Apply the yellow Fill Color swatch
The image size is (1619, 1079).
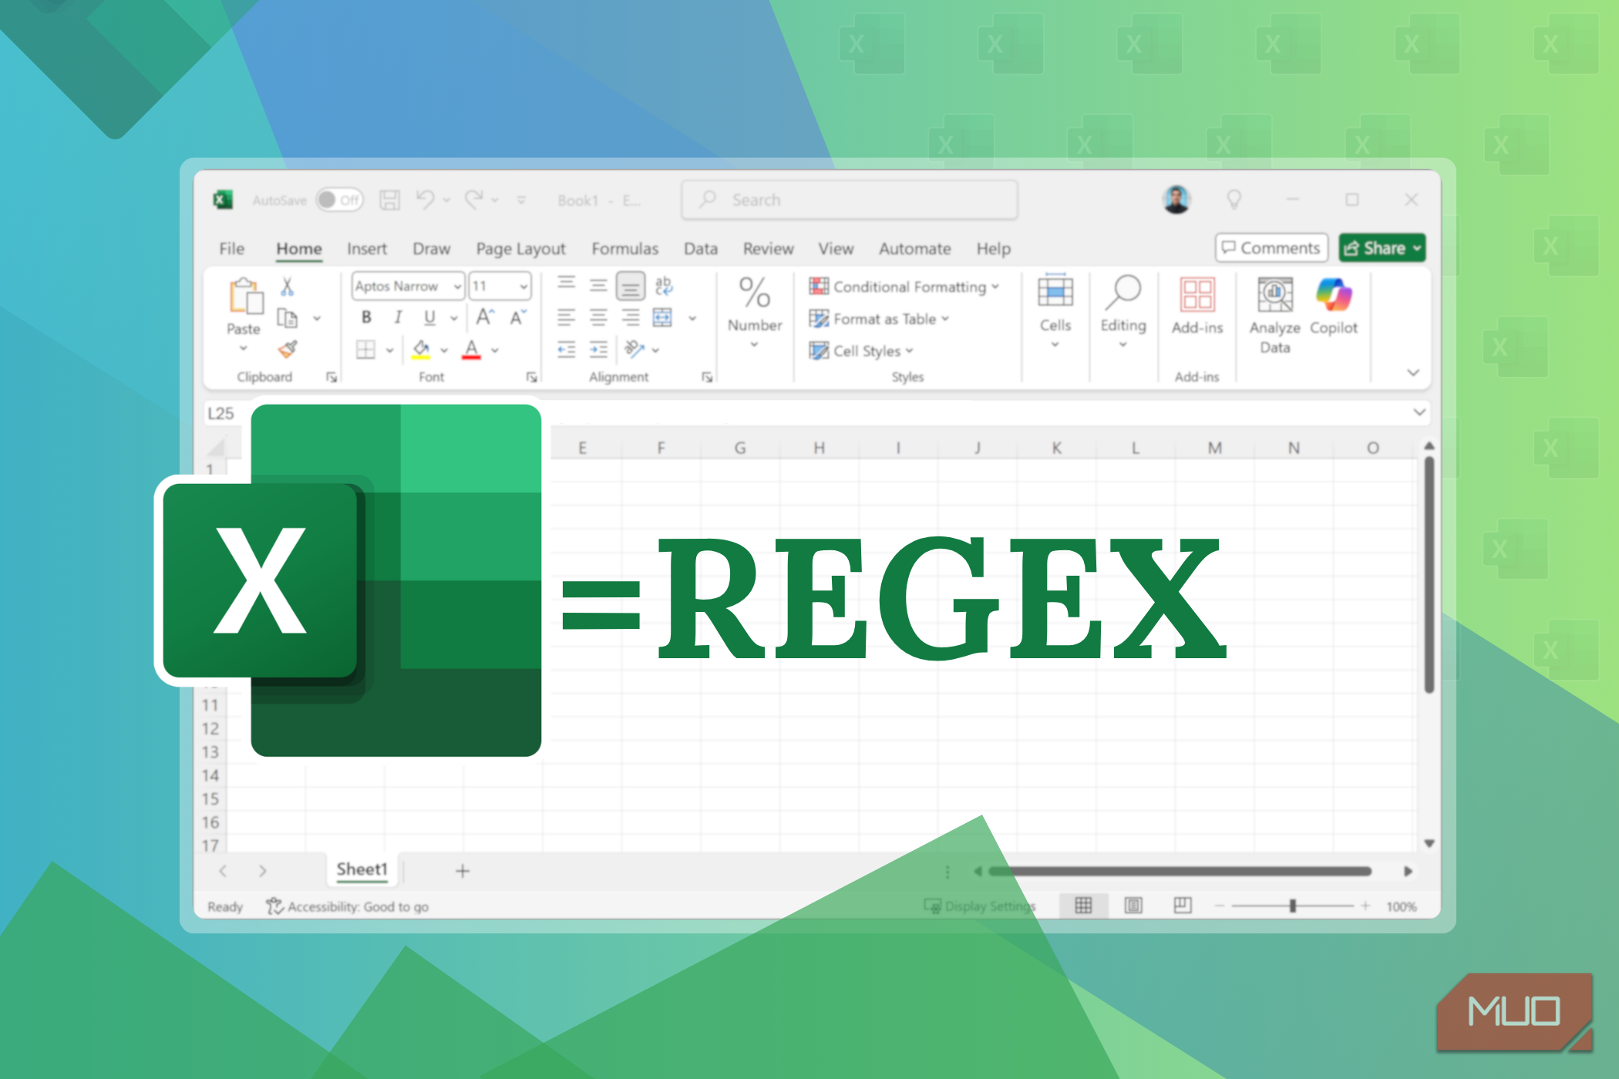click(x=421, y=350)
